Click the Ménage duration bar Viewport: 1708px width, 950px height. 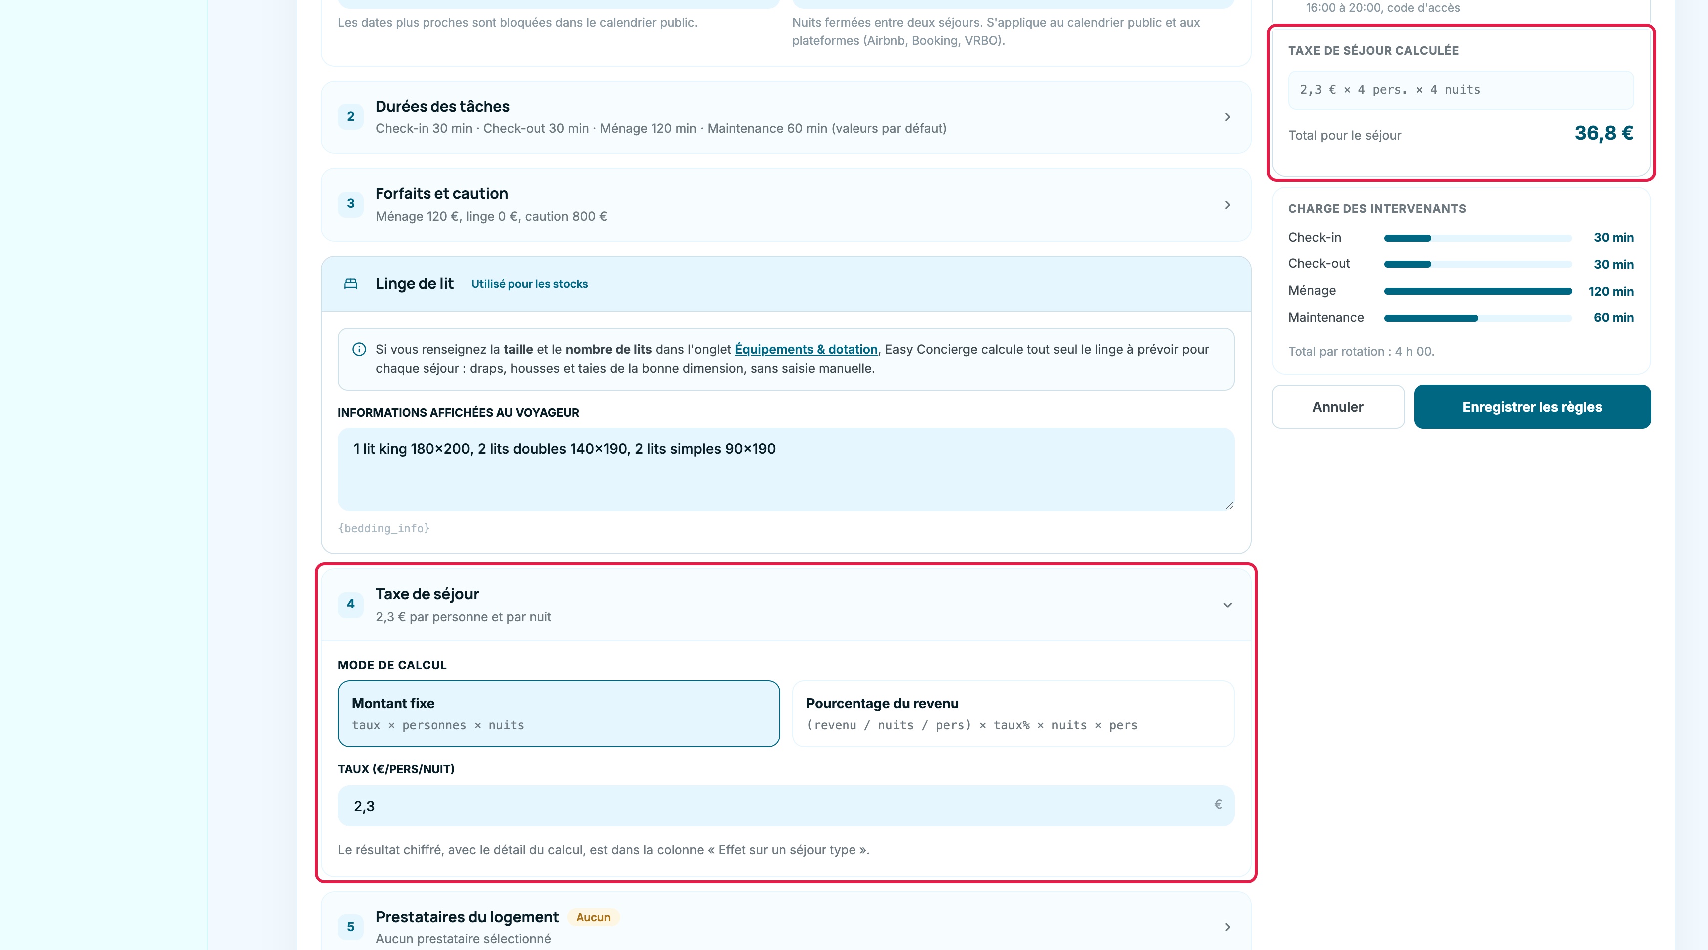1477,291
